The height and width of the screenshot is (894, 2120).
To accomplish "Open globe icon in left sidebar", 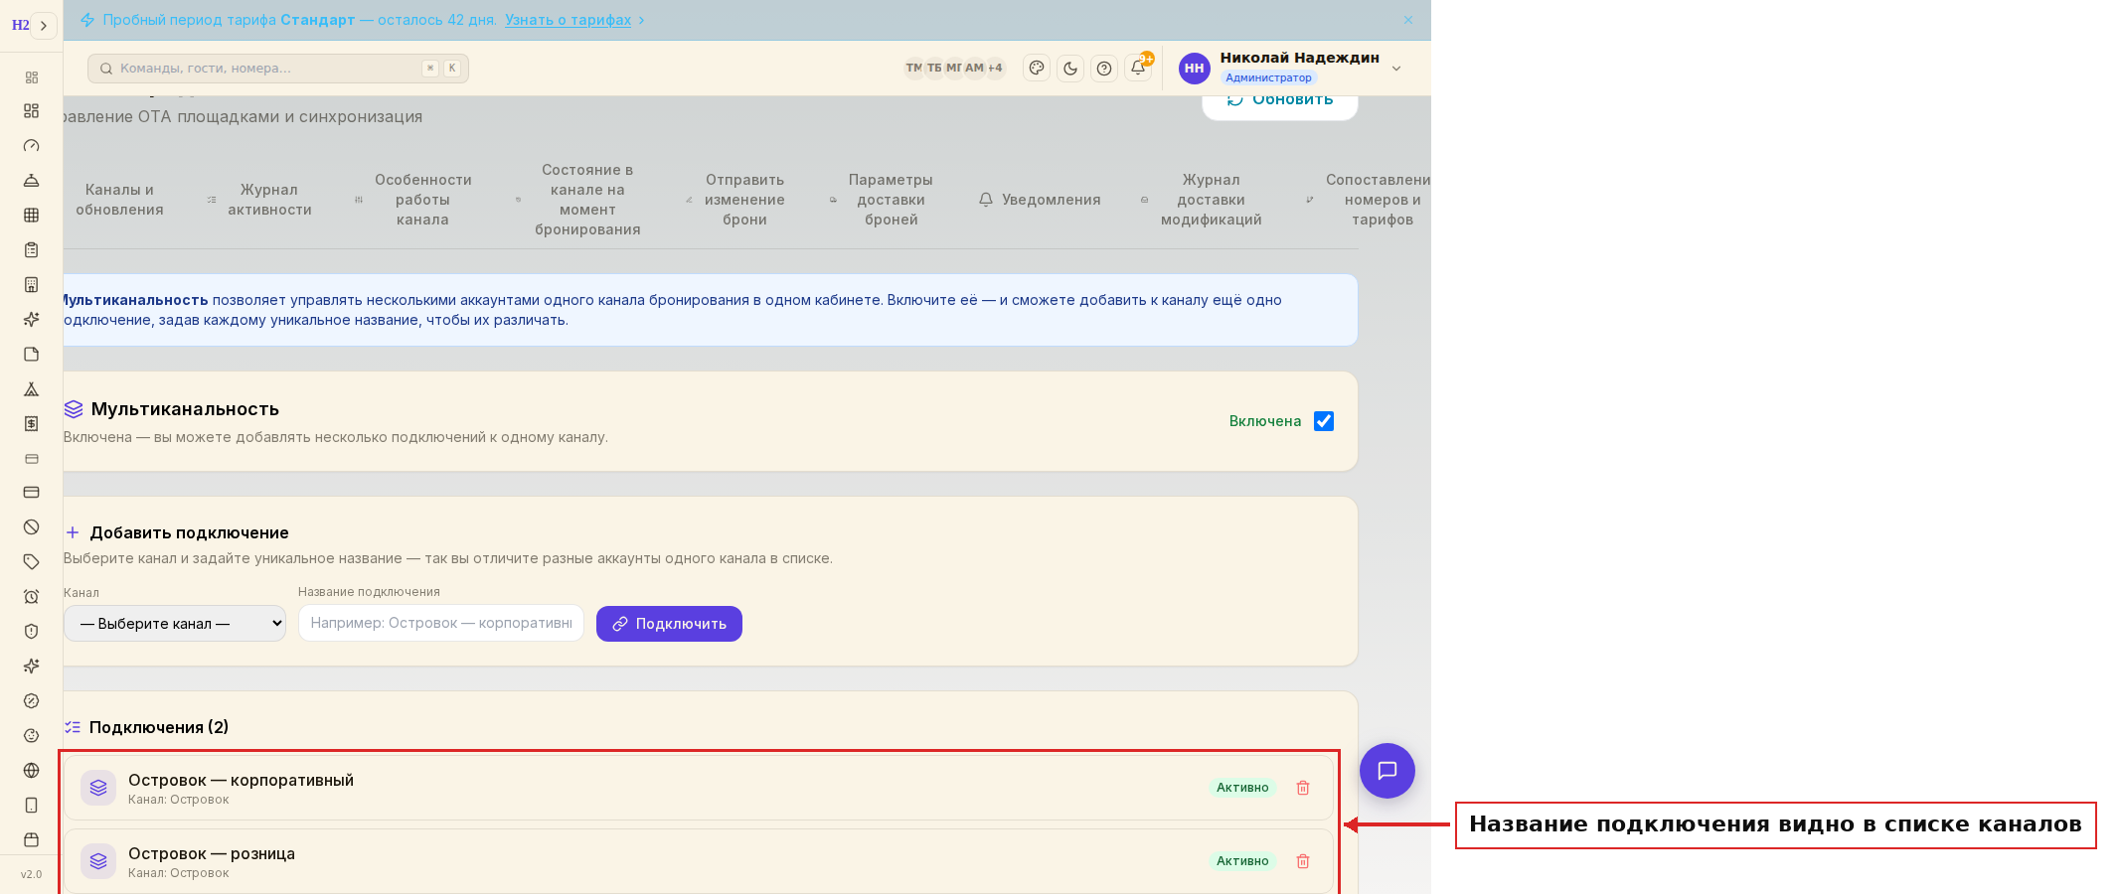I will pos(32,771).
